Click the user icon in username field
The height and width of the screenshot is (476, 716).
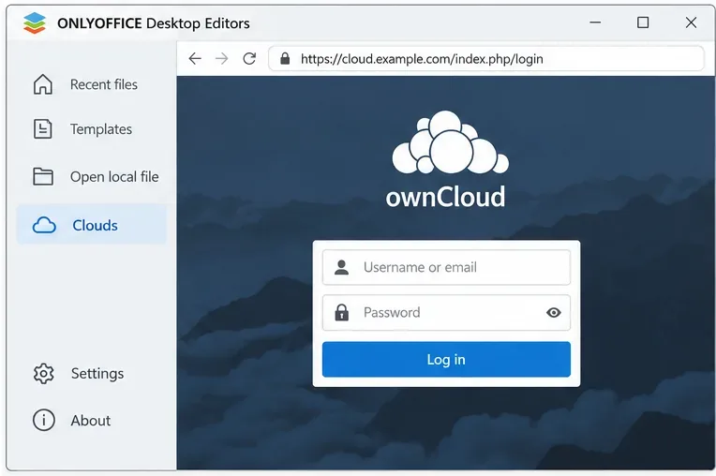tap(341, 267)
